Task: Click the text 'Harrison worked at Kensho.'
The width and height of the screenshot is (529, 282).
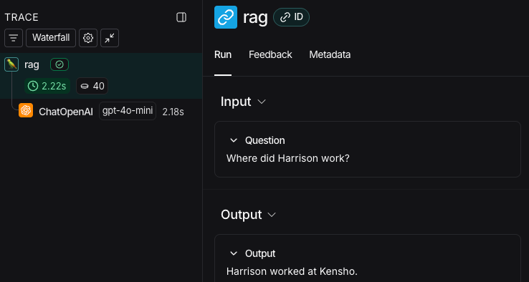Action: coord(292,271)
